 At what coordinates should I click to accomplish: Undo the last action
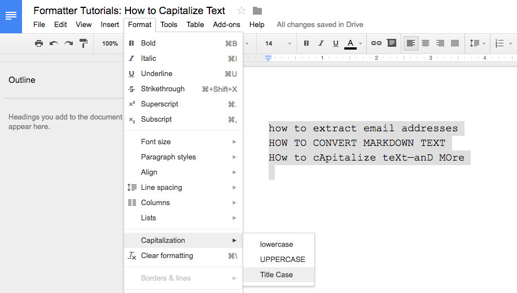click(54, 43)
